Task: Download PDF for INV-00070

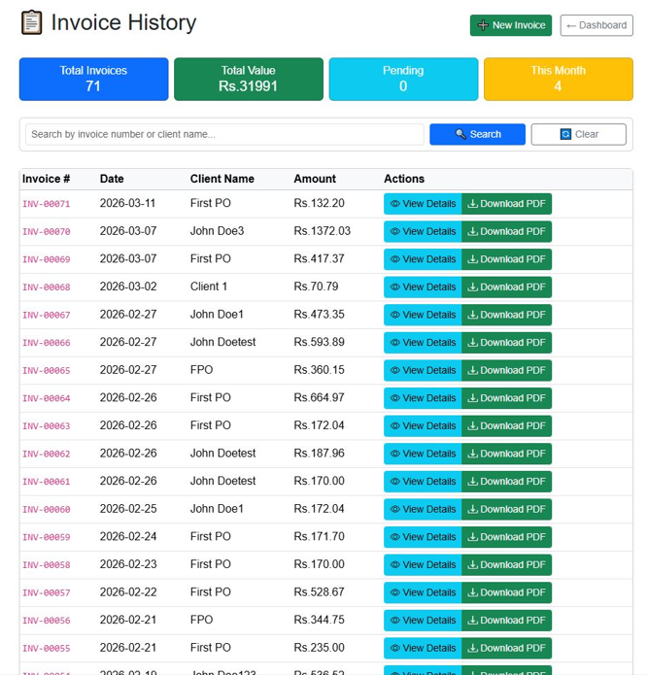Action: coord(507,231)
